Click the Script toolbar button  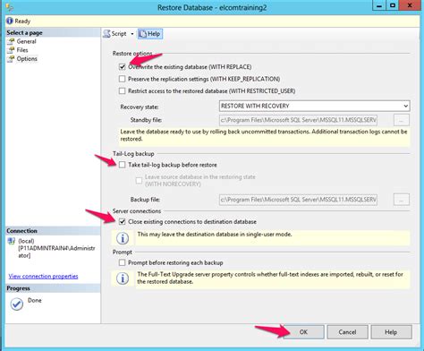(x=114, y=34)
